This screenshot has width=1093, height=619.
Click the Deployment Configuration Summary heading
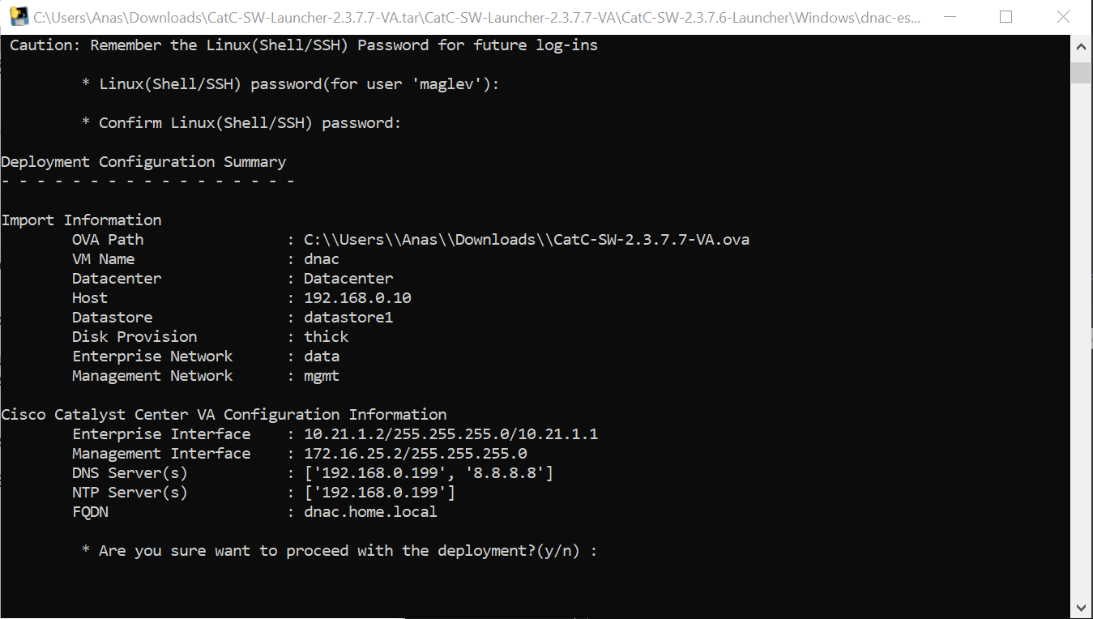pos(143,162)
